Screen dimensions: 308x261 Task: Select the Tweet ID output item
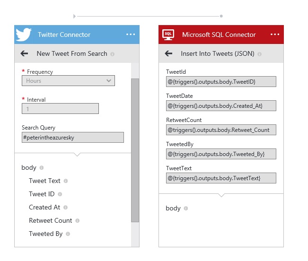(42, 194)
